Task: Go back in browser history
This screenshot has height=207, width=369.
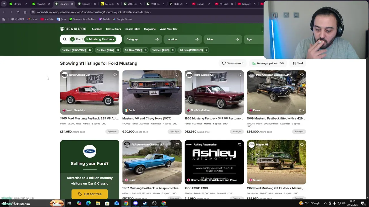Action: tap(4, 12)
